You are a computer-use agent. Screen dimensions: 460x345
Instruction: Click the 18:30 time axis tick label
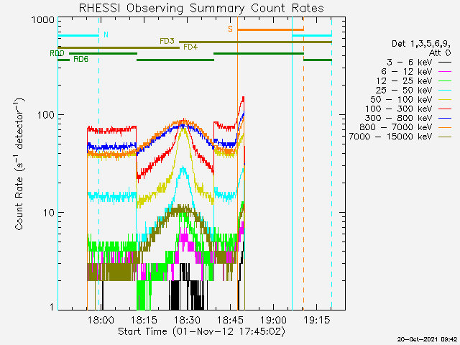click(x=187, y=319)
